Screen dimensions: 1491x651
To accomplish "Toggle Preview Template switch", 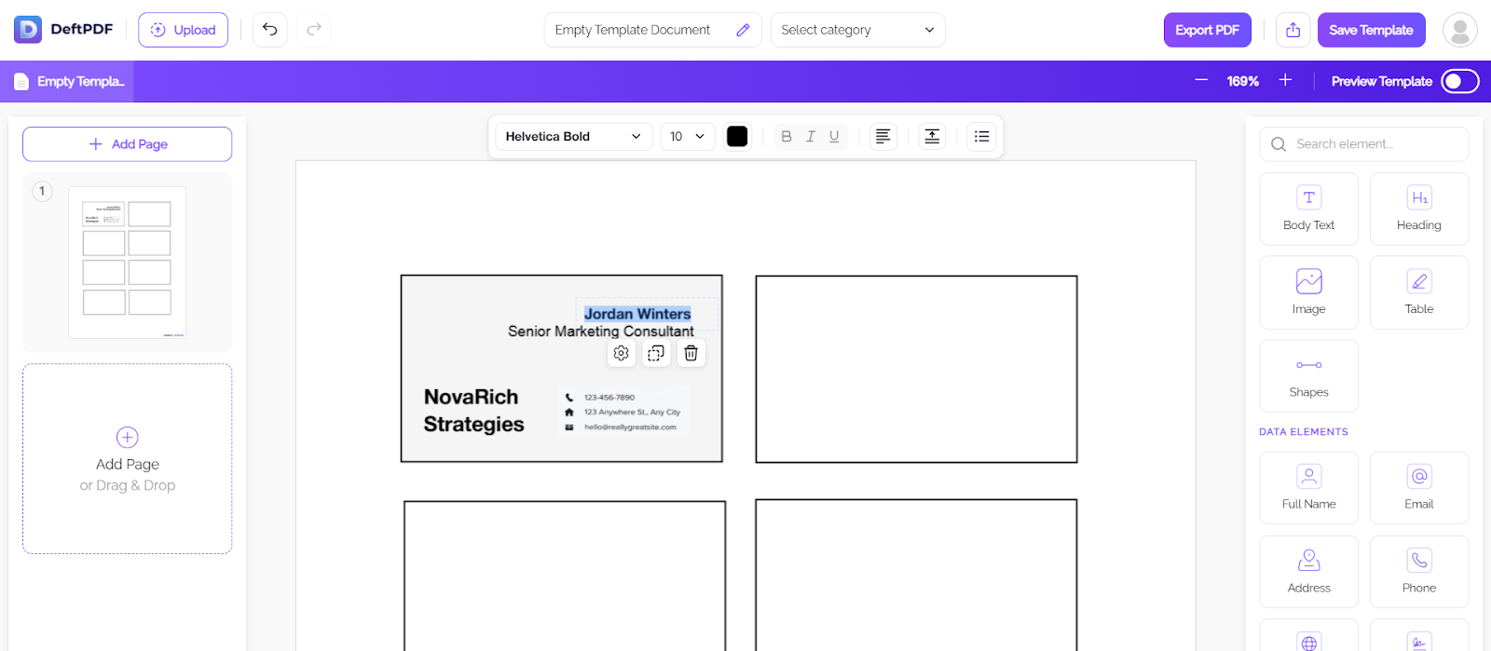I will pos(1459,81).
